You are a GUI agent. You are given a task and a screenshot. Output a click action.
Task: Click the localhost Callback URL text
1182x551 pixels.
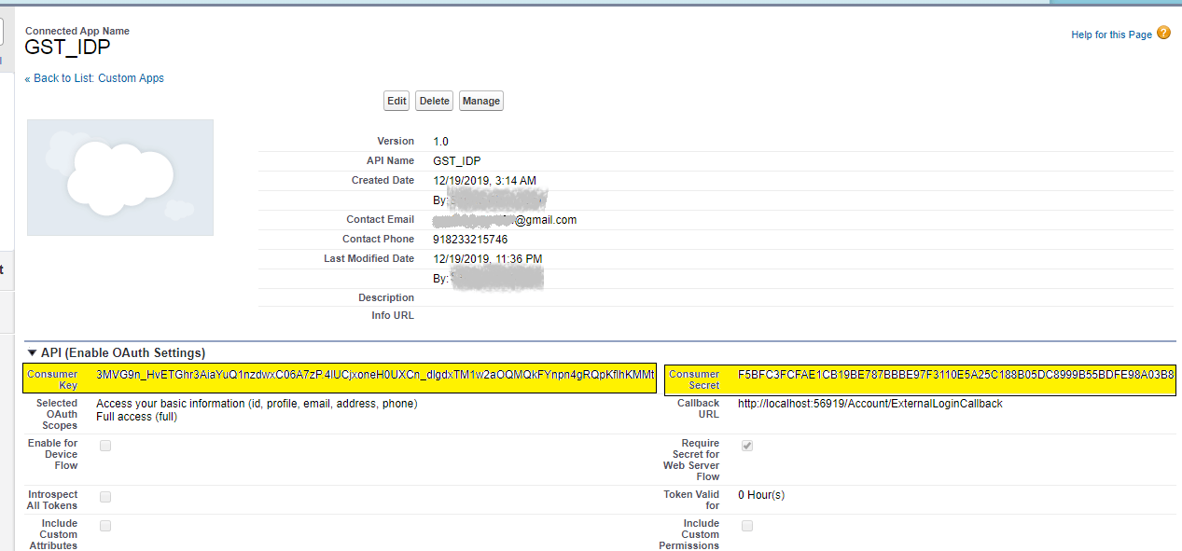[x=869, y=404]
